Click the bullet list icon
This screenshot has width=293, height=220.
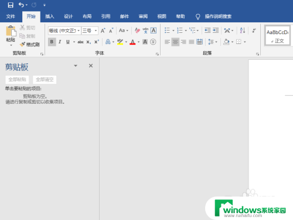(167, 31)
